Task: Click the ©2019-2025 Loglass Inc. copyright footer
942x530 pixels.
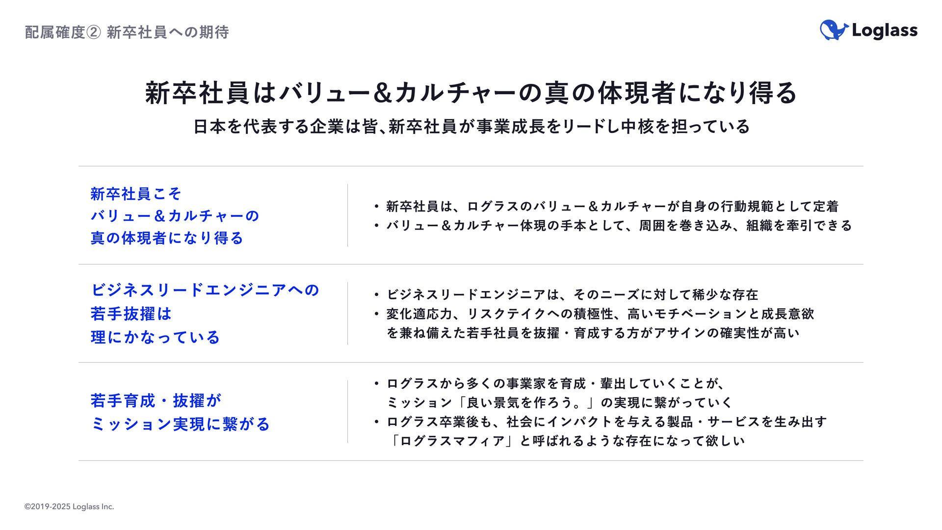Action: (69, 506)
